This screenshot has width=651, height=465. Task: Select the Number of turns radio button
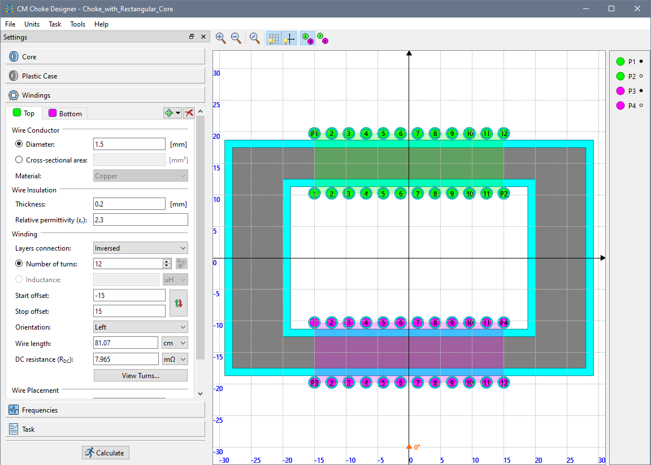(x=19, y=264)
